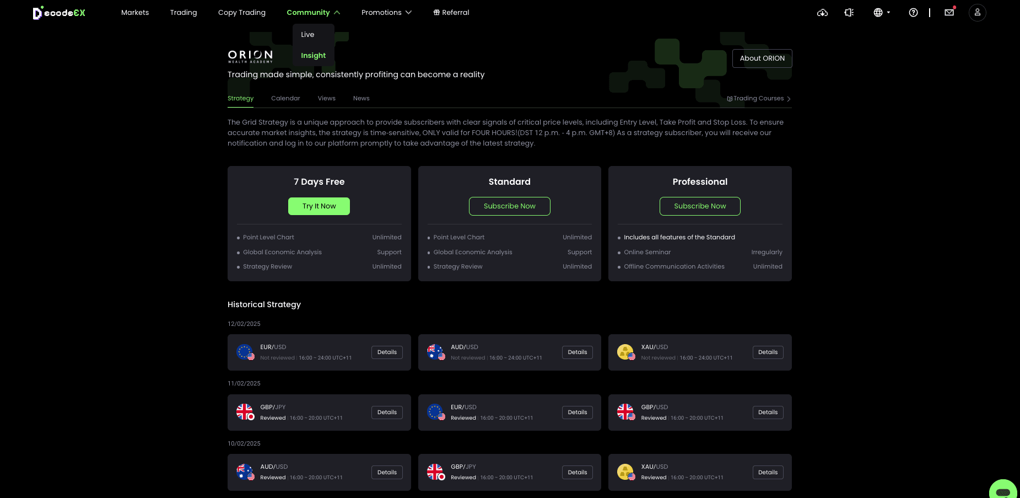Open Details for GBP/JPY on 11/02/2025
The height and width of the screenshot is (498, 1020).
[387, 413]
